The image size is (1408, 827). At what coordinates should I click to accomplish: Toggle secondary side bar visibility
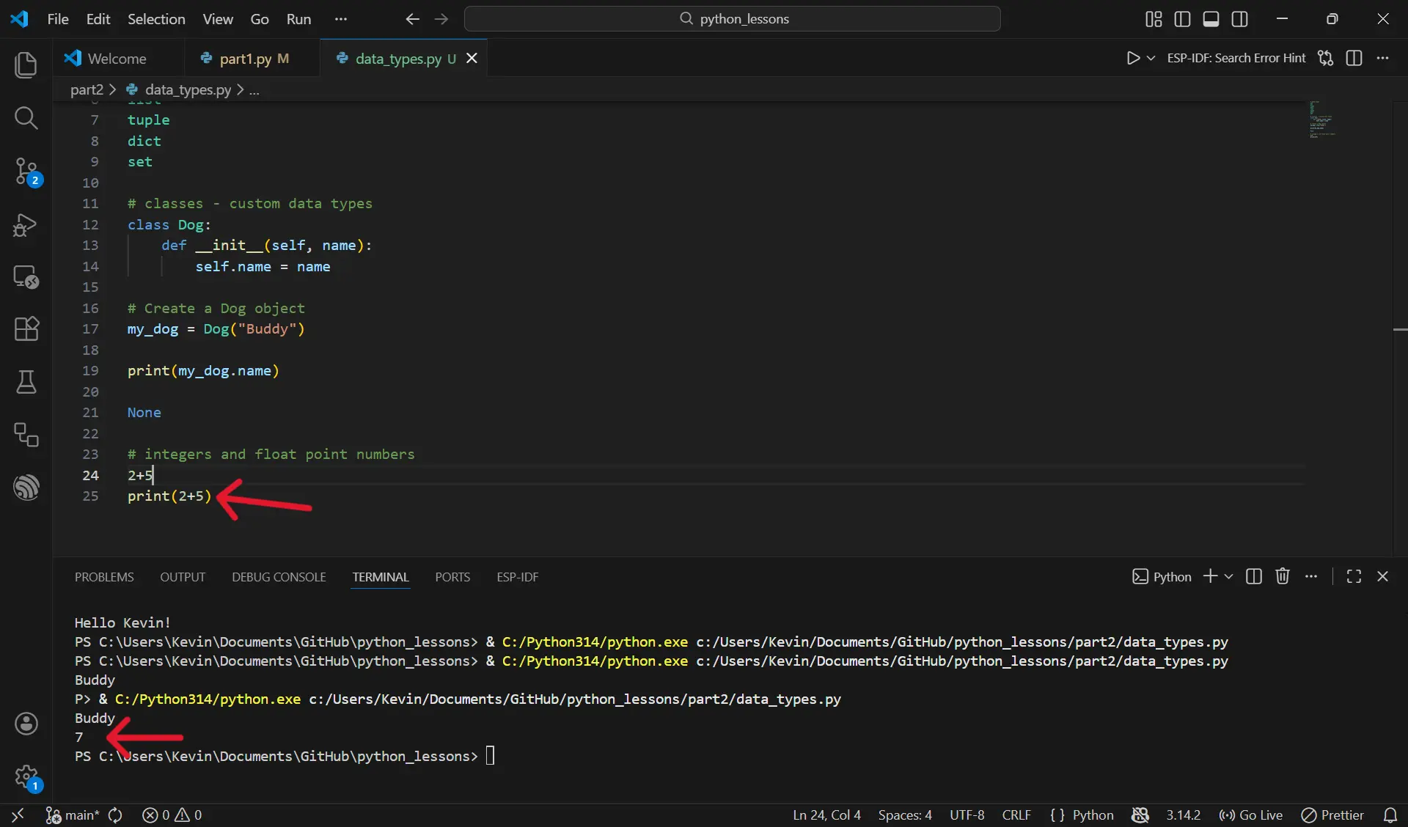pyautogui.click(x=1239, y=19)
